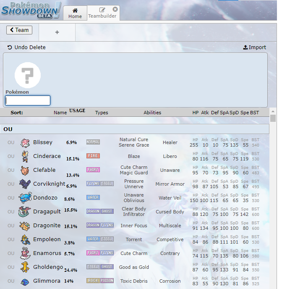Screen dimensions: 282x289
Task: Click Glimmora's Toxic Debris ability text
Action: click(x=134, y=281)
